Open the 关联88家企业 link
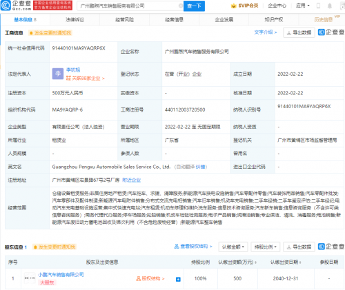Viewport: 345px width, 290px height. (x=86, y=79)
